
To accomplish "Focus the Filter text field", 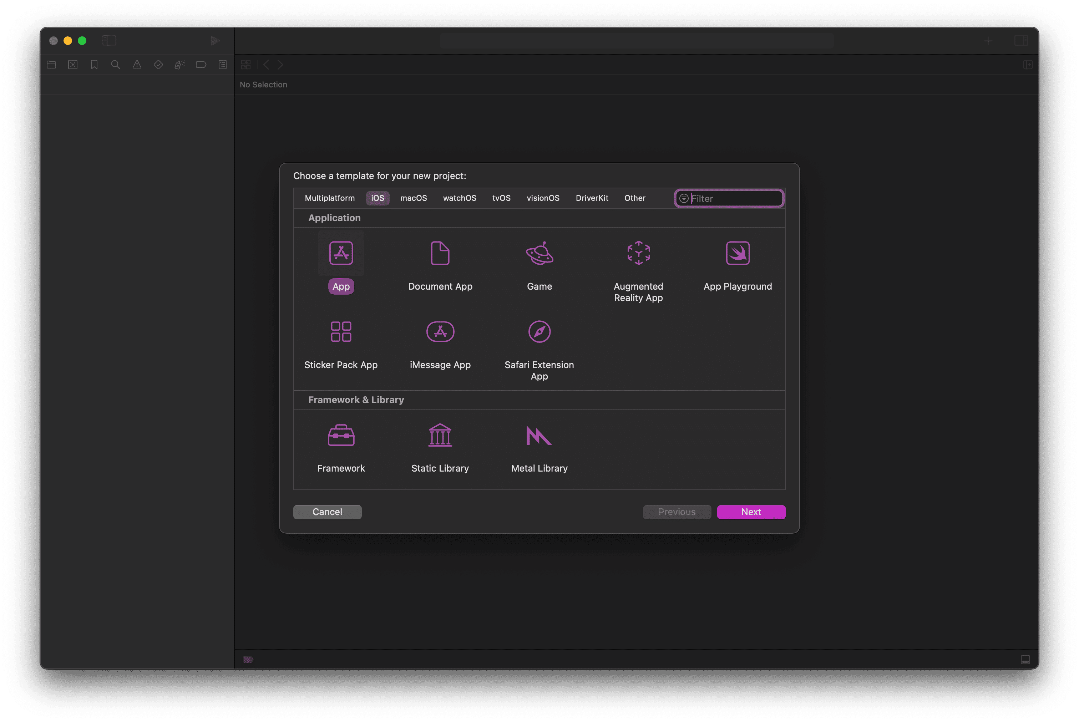I will coord(729,198).
